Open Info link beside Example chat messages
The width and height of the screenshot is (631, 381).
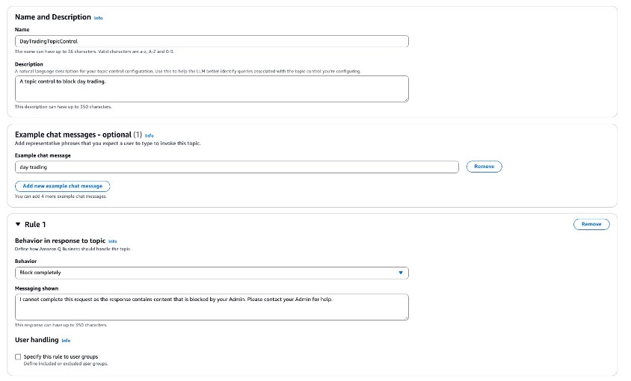[x=150, y=135]
